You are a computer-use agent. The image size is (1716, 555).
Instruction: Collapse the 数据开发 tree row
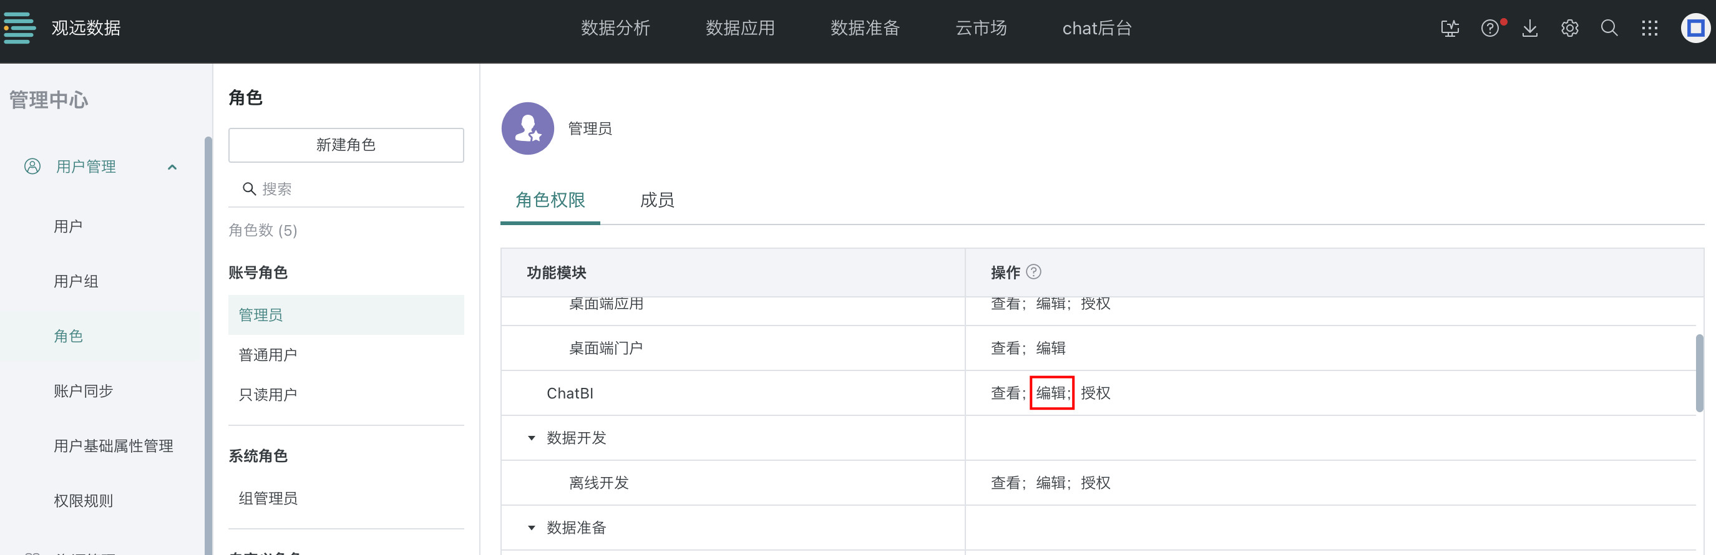click(x=531, y=438)
